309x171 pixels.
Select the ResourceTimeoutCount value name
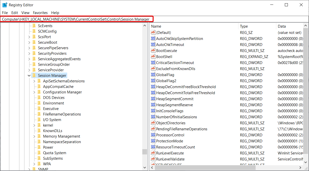[176, 147]
